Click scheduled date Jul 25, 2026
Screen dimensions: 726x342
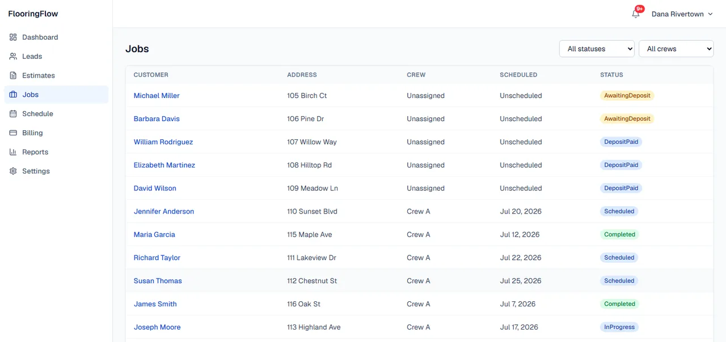coord(521,281)
